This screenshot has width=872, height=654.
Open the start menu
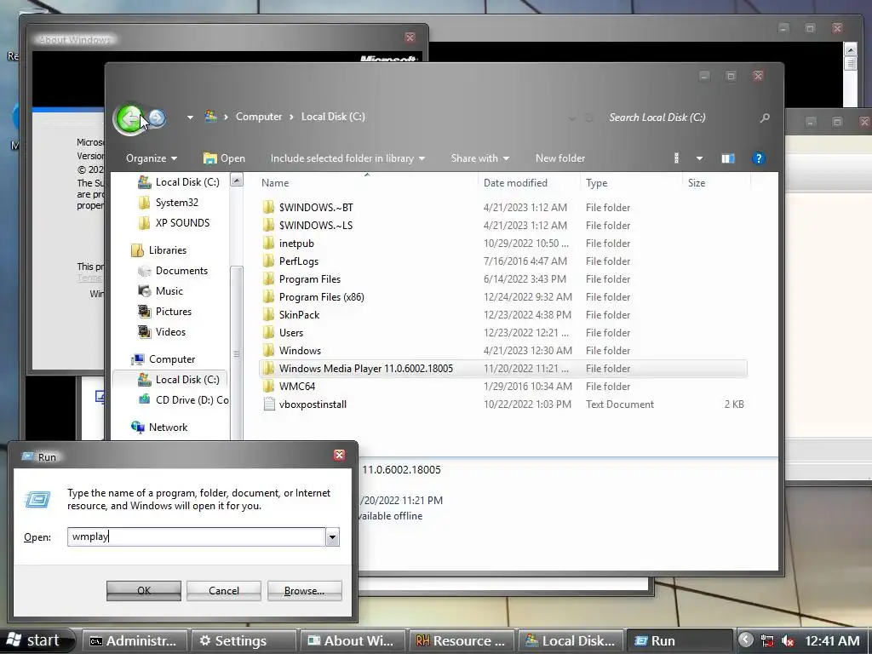click(37, 640)
